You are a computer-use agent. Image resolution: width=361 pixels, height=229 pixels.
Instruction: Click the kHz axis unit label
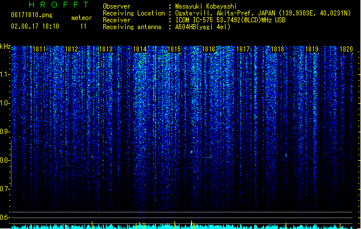click(5, 46)
